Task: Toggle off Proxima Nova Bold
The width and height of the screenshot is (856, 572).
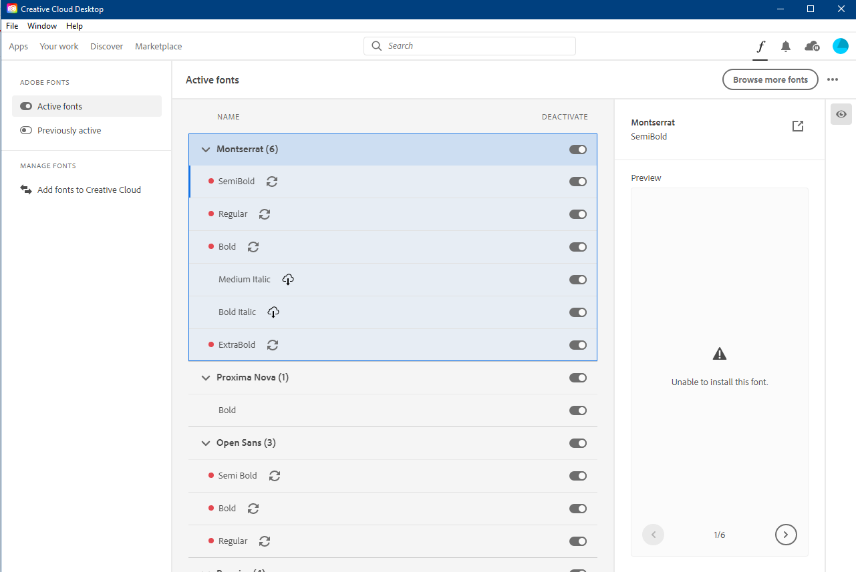Action: point(578,410)
